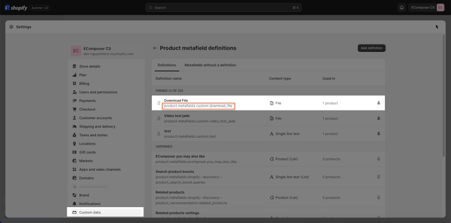Click the test row drag handle
Image resolution: width=451 pixels, height=223 pixels.
tap(159, 134)
